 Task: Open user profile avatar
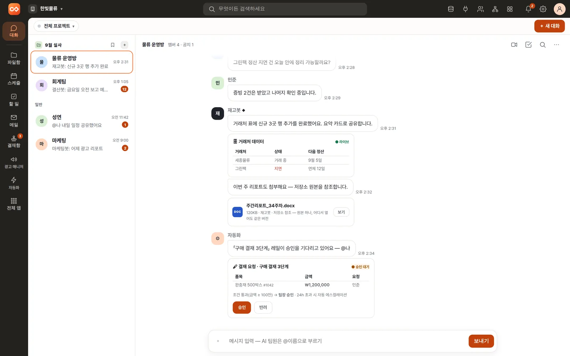pyautogui.click(x=559, y=9)
